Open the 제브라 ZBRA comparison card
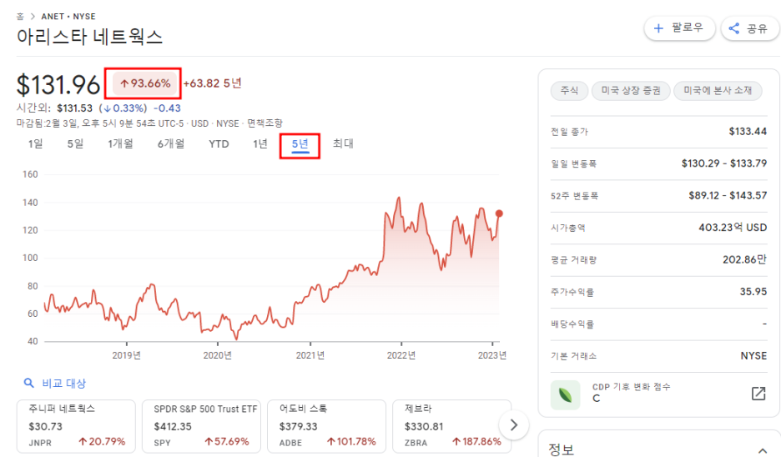This screenshot has width=781, height=457. click(451, 426)
